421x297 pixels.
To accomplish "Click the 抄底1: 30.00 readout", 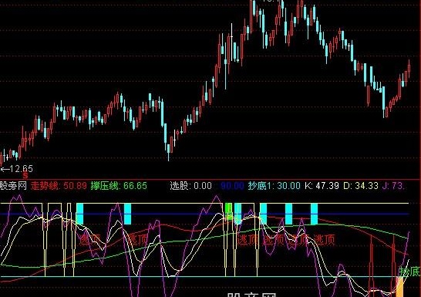I will coord(274,186).
